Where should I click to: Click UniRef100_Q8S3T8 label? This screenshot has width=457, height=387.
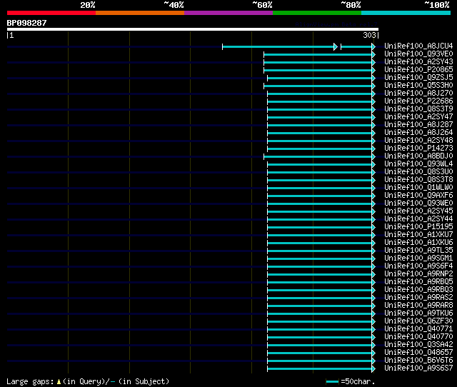click(418, 180)
